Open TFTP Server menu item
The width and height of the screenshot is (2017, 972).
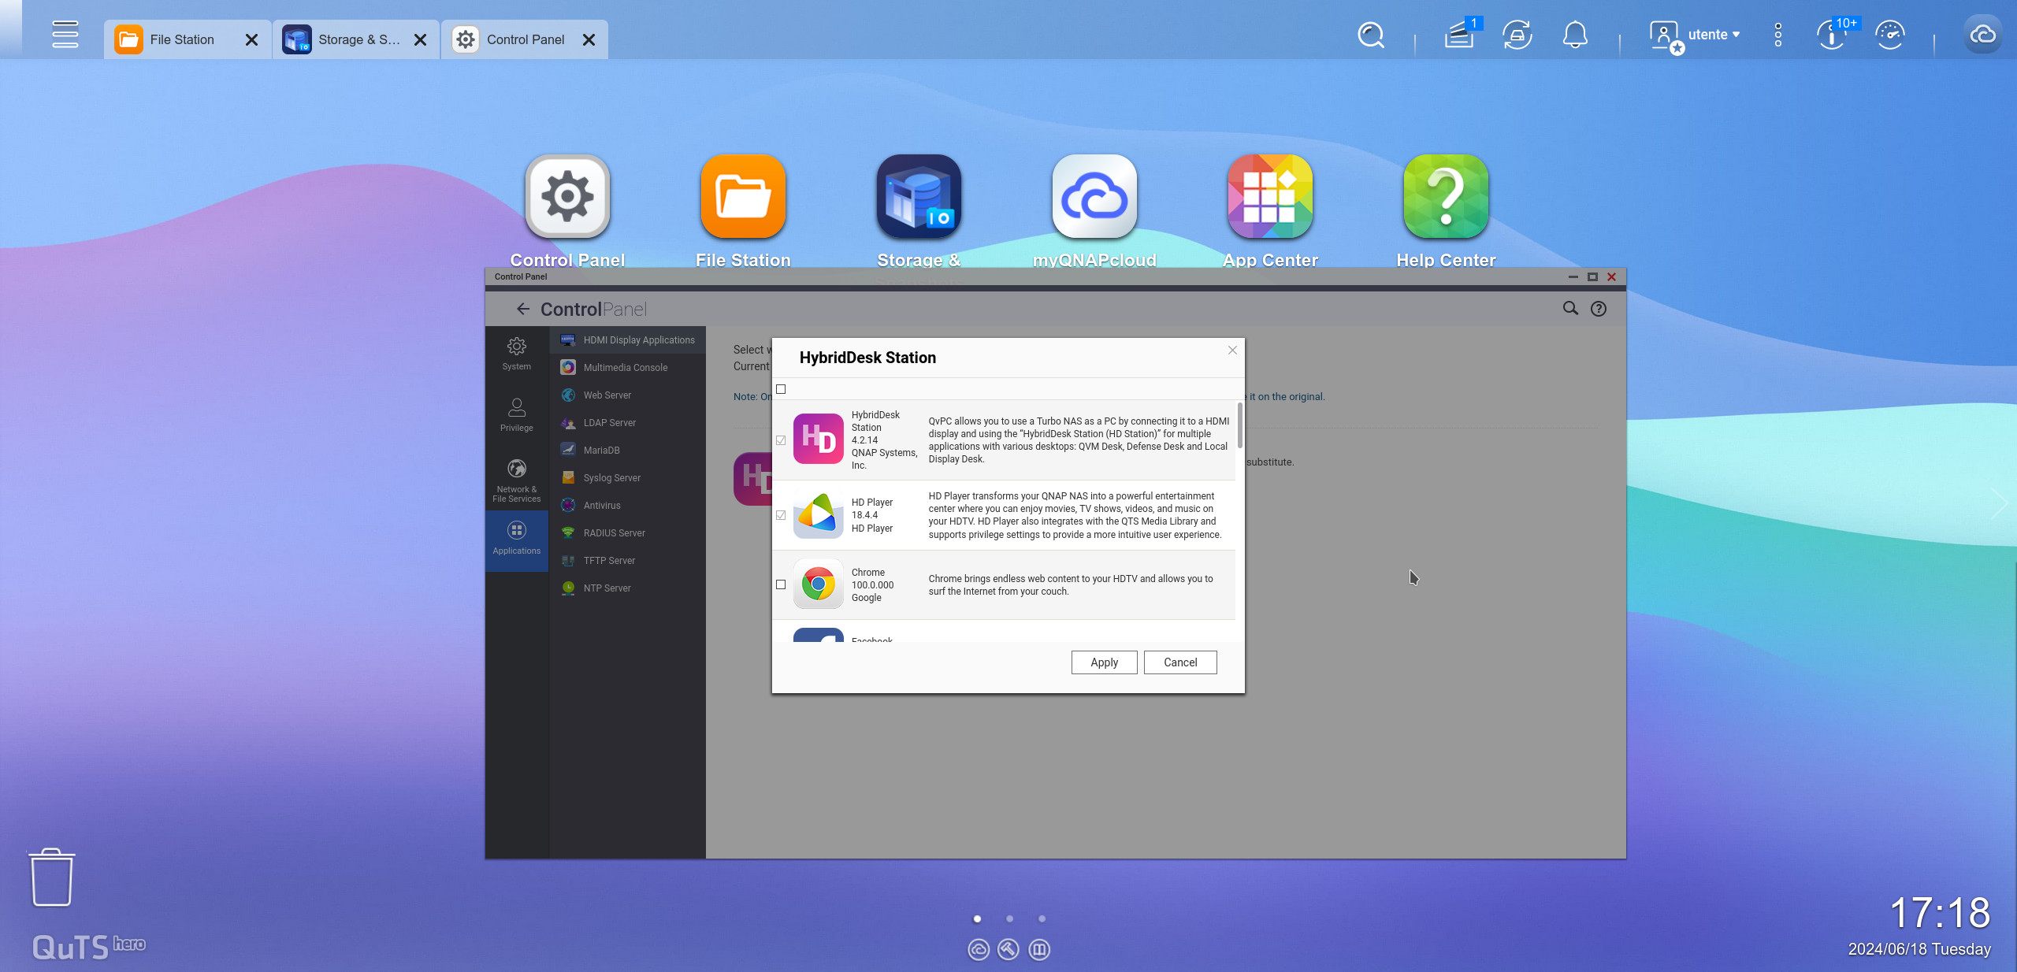tap(627, 561)
